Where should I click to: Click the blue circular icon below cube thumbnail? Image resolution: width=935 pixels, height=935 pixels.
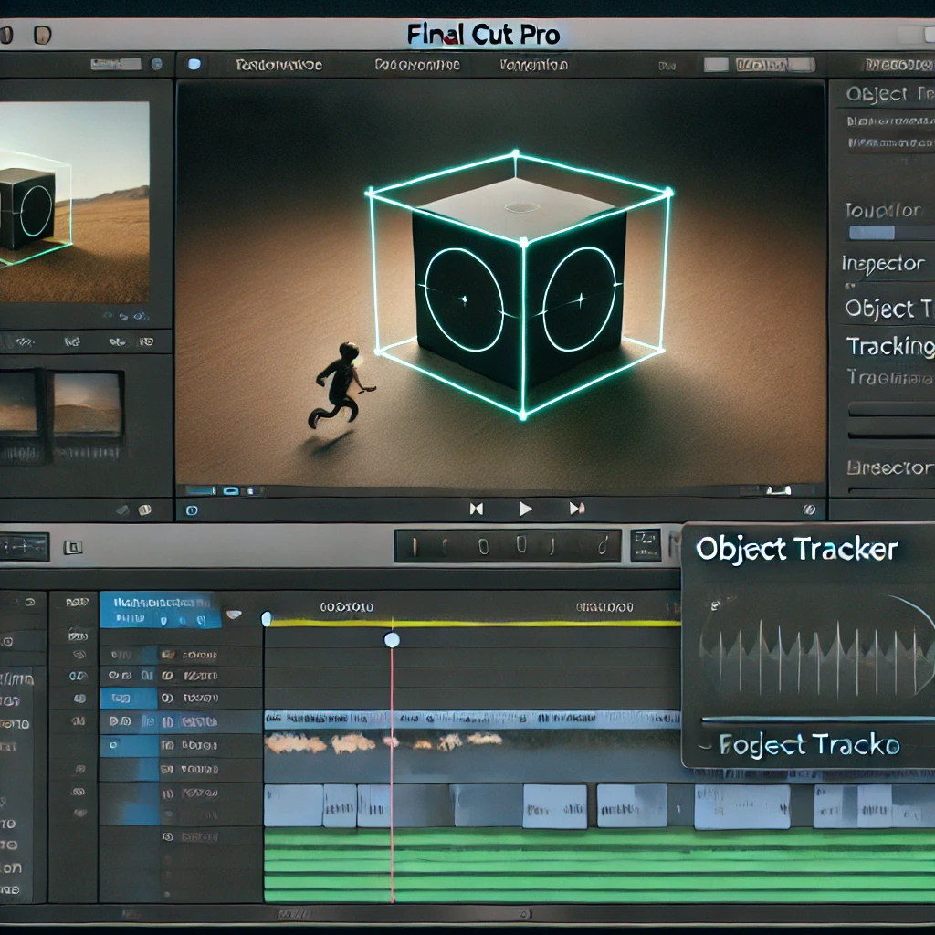(x=140, y=316)
